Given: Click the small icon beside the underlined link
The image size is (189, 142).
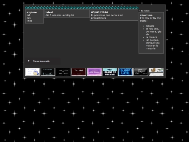Looking at the screenshot, I should 139,11.
